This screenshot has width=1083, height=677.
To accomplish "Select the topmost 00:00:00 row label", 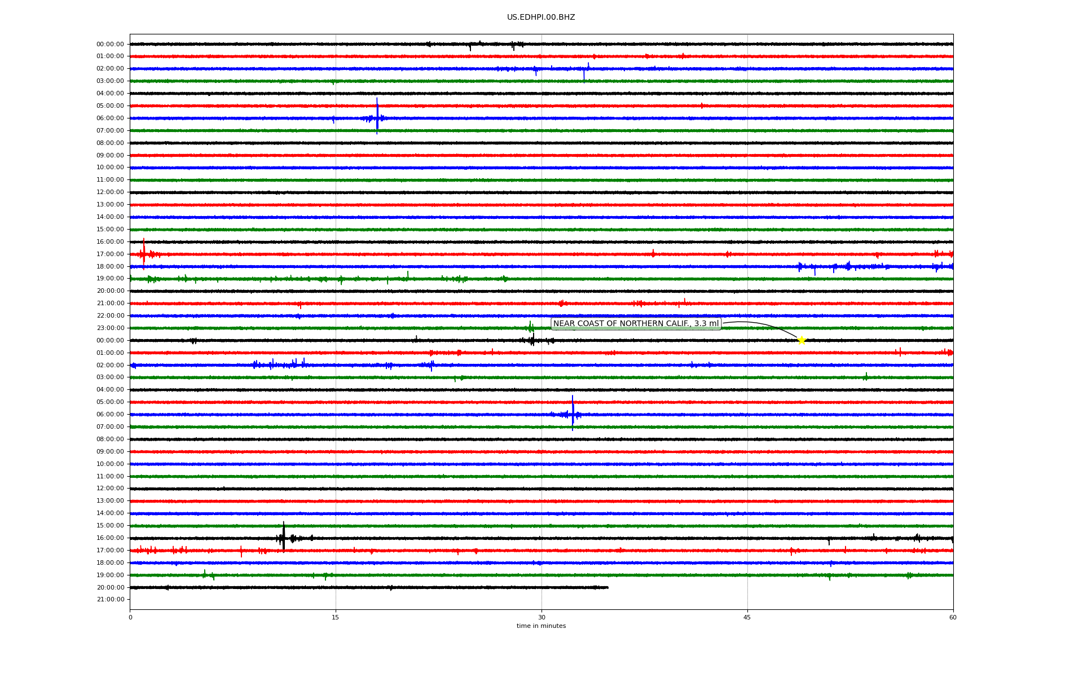I will [110, 44].
